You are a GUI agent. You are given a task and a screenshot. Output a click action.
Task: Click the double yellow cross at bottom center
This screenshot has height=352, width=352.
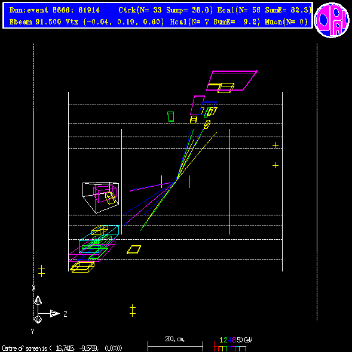click(x=133, y=310)
